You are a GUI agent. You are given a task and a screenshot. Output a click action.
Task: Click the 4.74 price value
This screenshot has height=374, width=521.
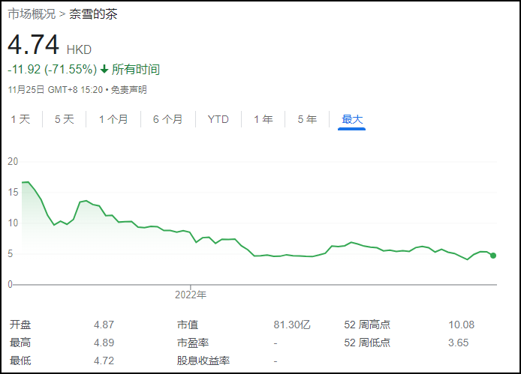coord(33,45)
